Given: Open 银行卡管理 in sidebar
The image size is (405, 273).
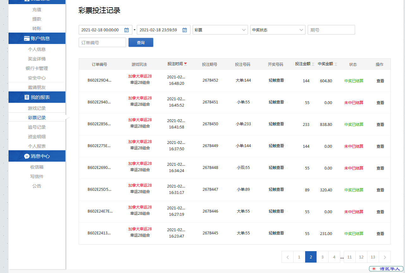Looking at the screenshot, I should [37, 68].
